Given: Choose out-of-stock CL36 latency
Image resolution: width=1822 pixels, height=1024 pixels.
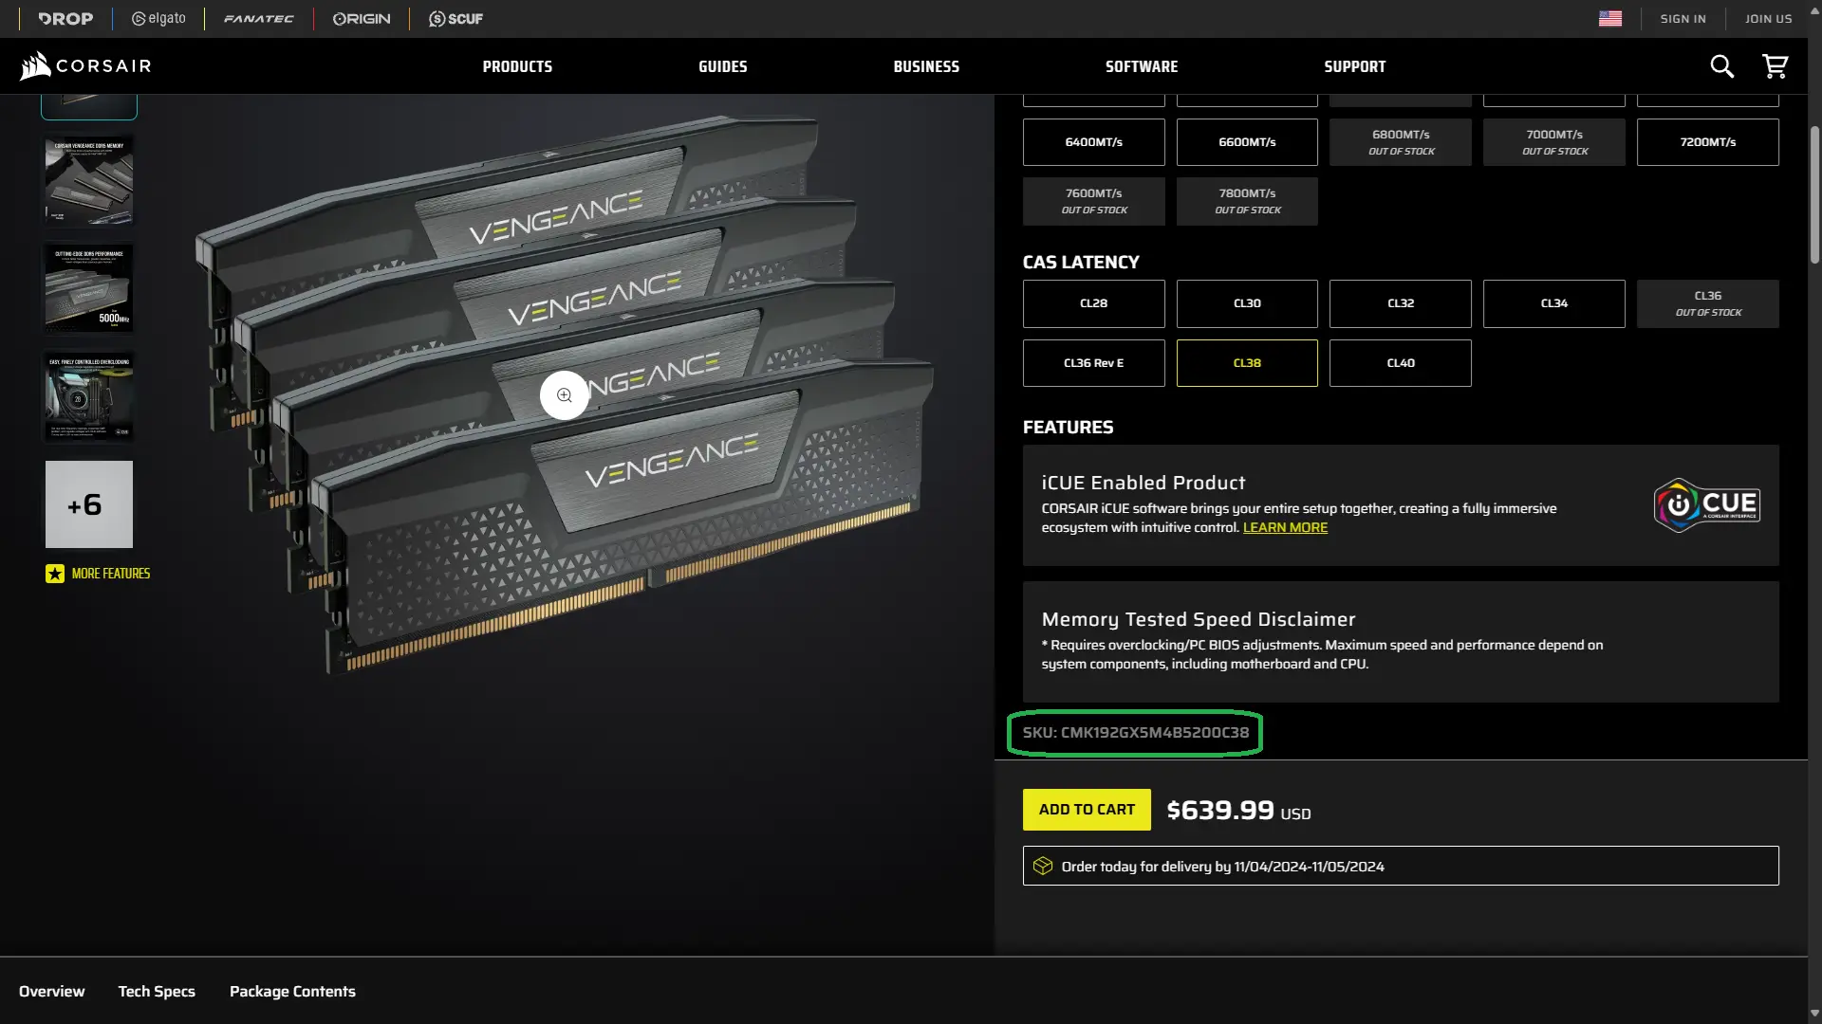Looking at the screenshot, I should point(1707,303).
